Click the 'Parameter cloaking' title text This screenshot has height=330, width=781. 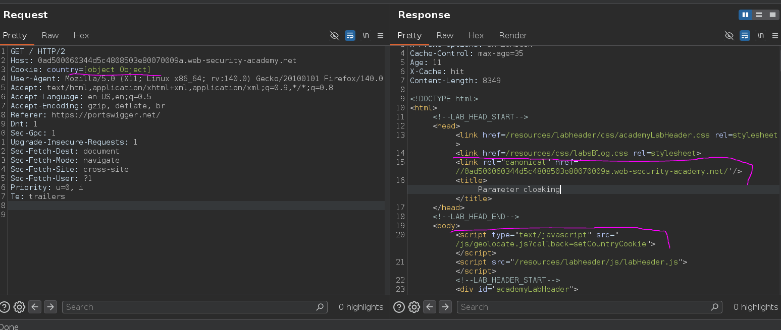(519, 189)
